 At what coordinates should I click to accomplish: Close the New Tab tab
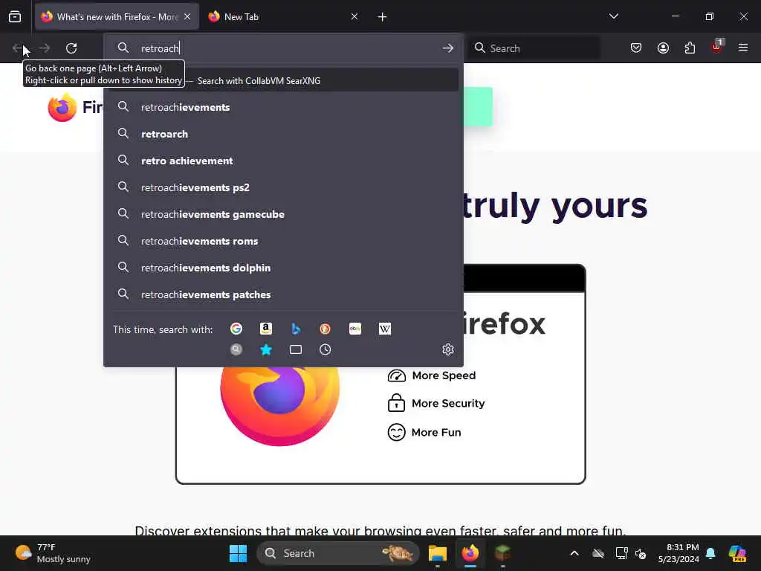[354, 16]
